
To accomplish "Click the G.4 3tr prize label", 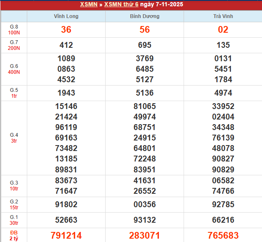I will (x=14, y=138).
